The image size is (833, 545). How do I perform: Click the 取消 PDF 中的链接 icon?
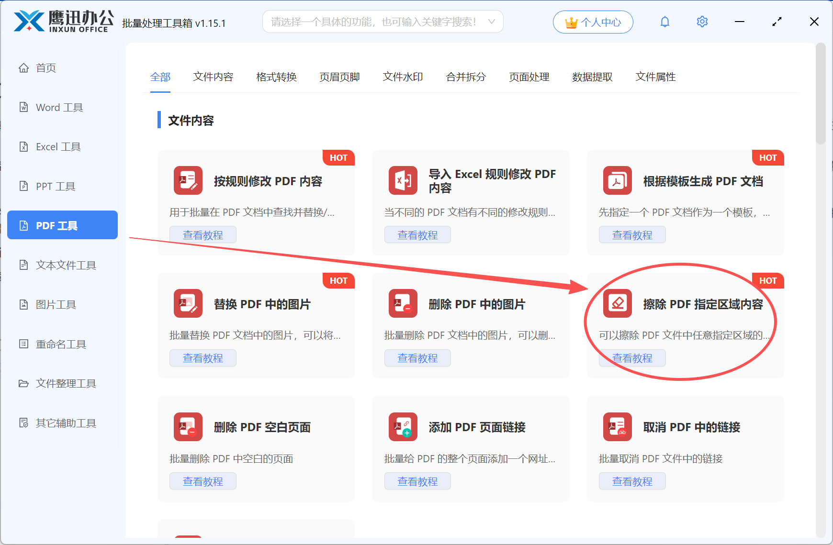click(x=618, y=427)
